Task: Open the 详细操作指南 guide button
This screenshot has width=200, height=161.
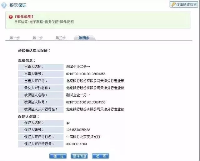Action: pyautogui.click(x=184, y=4)
